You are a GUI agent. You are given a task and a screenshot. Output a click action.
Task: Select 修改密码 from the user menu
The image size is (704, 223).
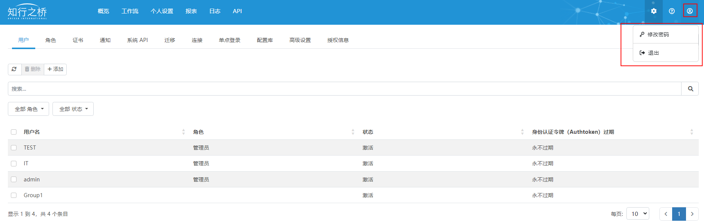658,34
